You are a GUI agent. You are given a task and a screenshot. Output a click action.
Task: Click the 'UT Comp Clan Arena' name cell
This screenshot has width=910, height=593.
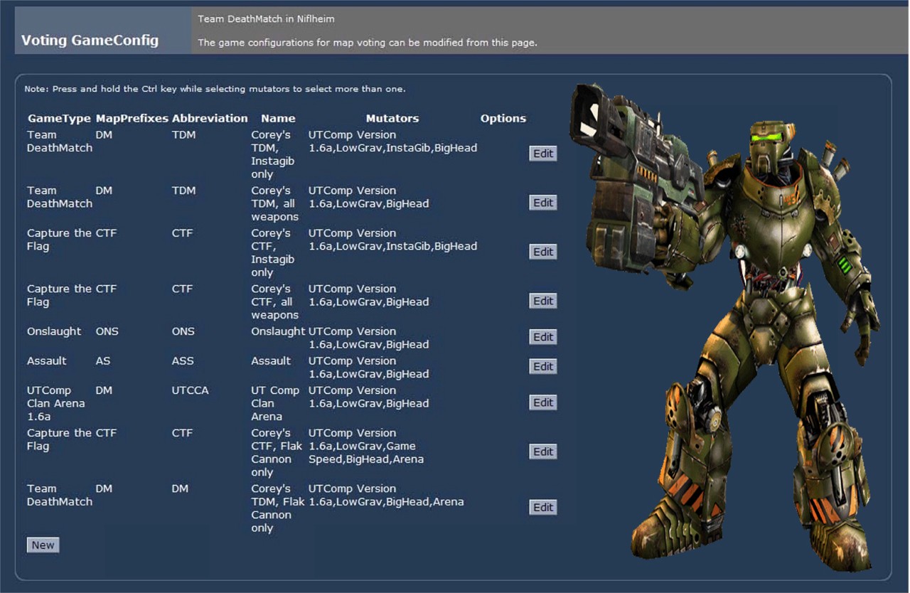click(x=275, y=403)
